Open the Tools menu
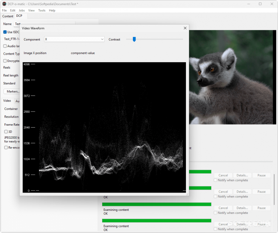The height and width of the screenshot is (233, 278). click(42, 10)
